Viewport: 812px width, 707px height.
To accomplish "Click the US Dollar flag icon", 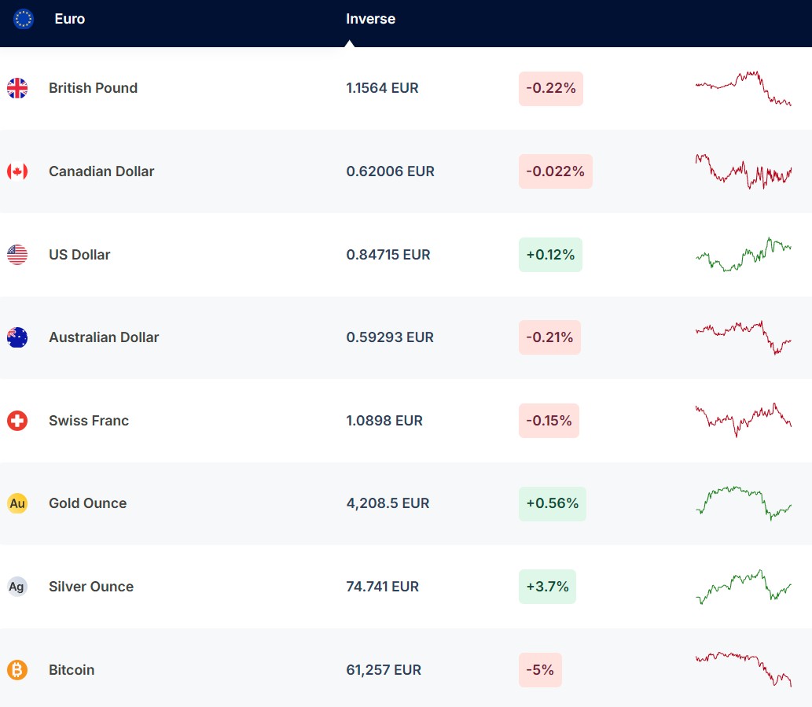I will [17, 255].
